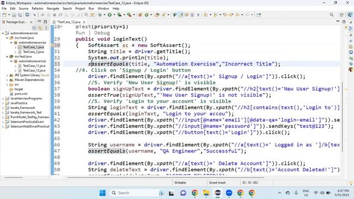Open the File menu
The width and height of the screenshot is (354, 199).
click(x=4, y=9)
